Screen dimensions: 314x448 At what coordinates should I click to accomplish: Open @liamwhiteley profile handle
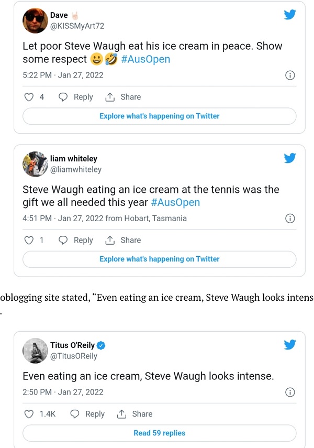point(76,169)
